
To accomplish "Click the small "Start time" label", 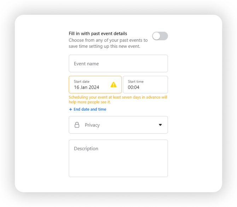I will tap(136, 82).
